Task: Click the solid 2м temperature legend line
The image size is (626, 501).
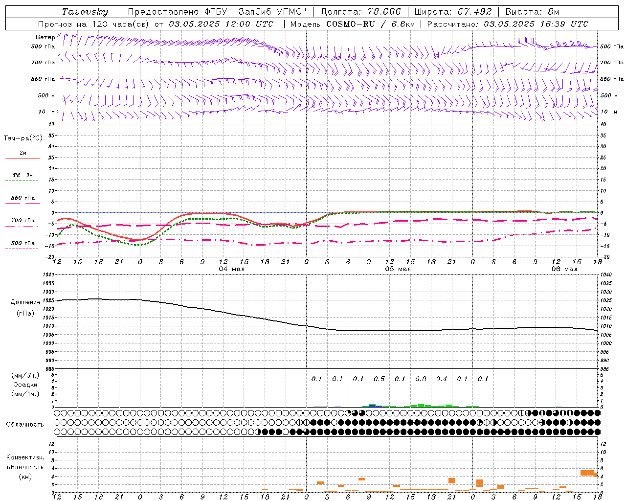Action: click(22, 158)
